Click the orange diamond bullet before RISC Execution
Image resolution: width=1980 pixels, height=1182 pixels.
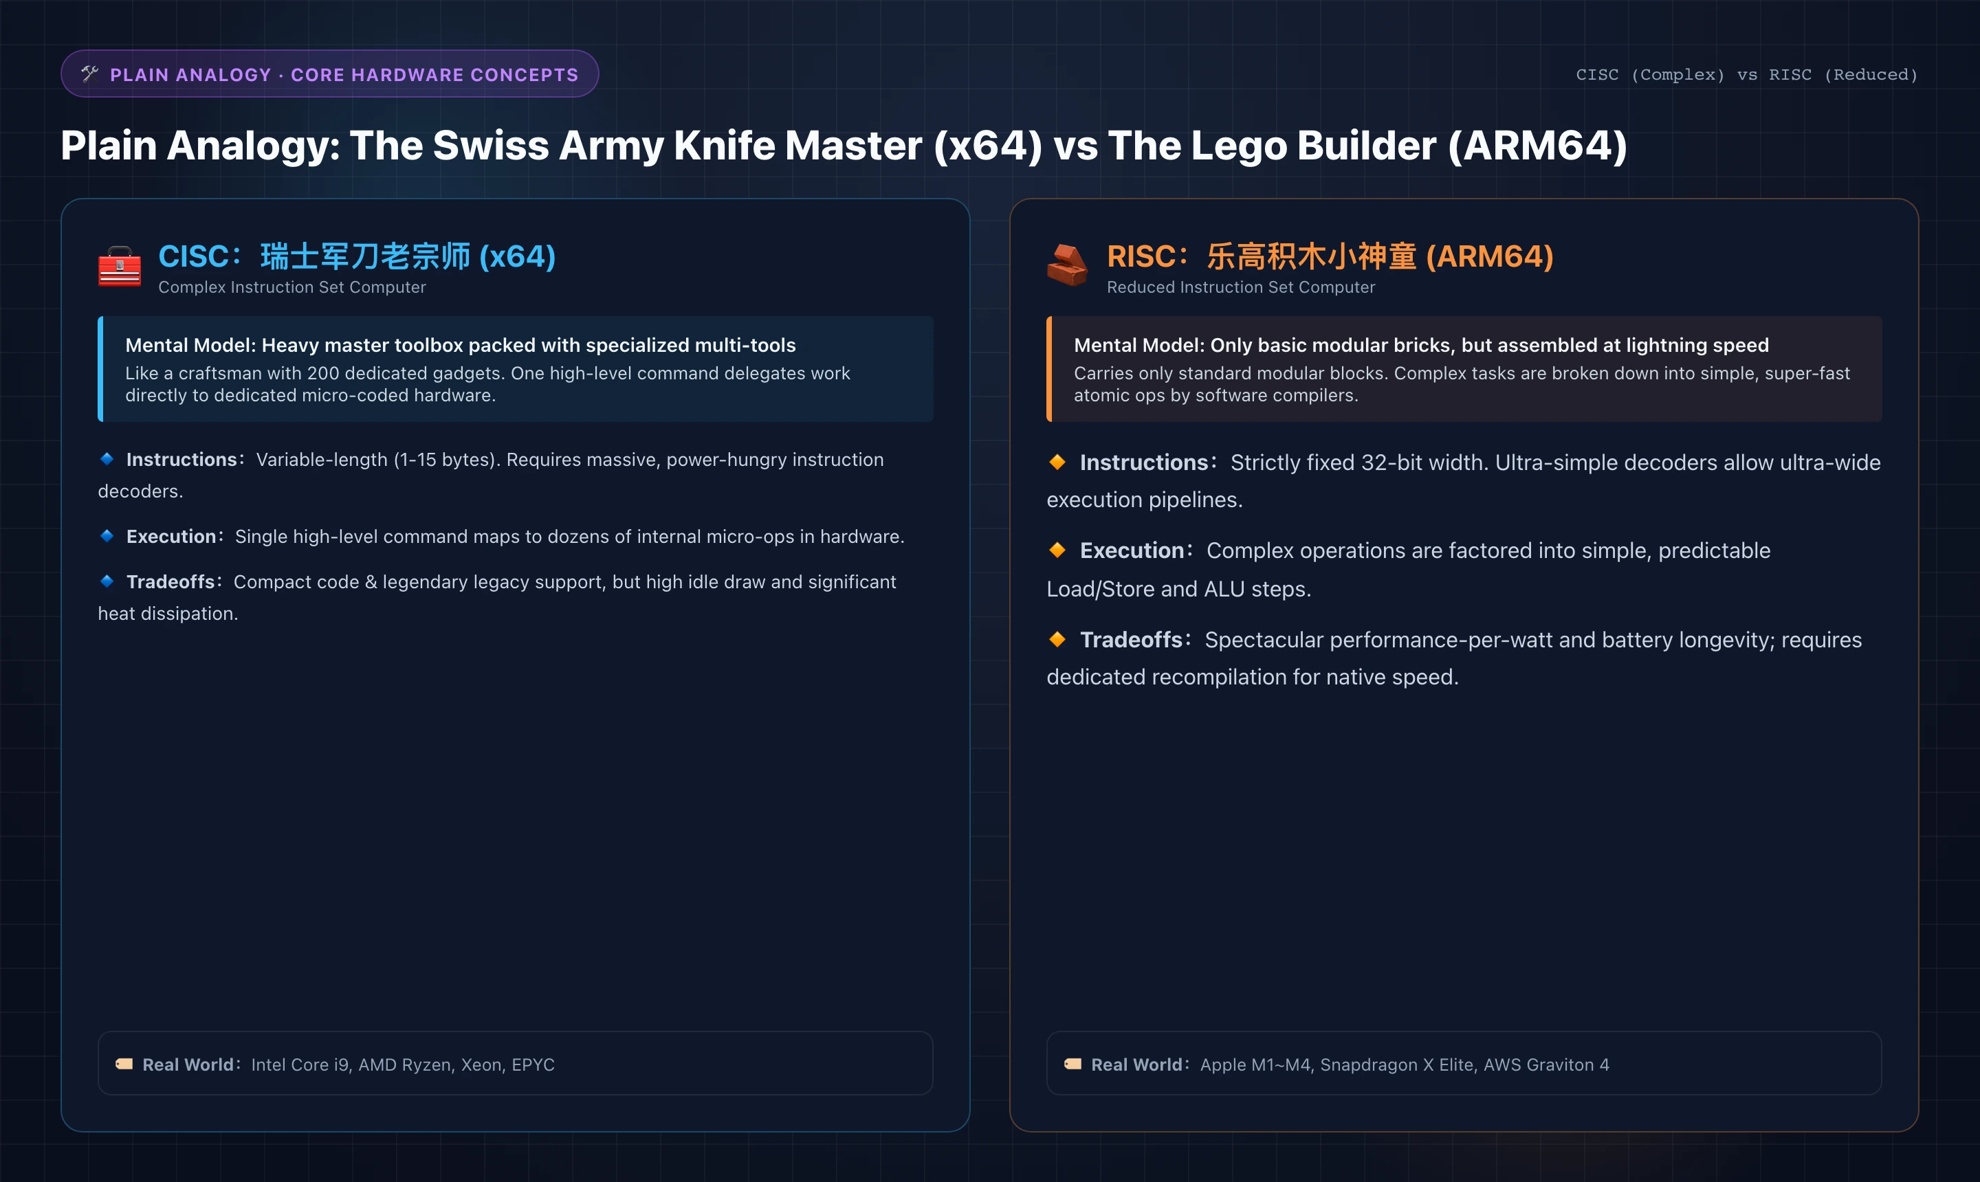pos(1057,550)
